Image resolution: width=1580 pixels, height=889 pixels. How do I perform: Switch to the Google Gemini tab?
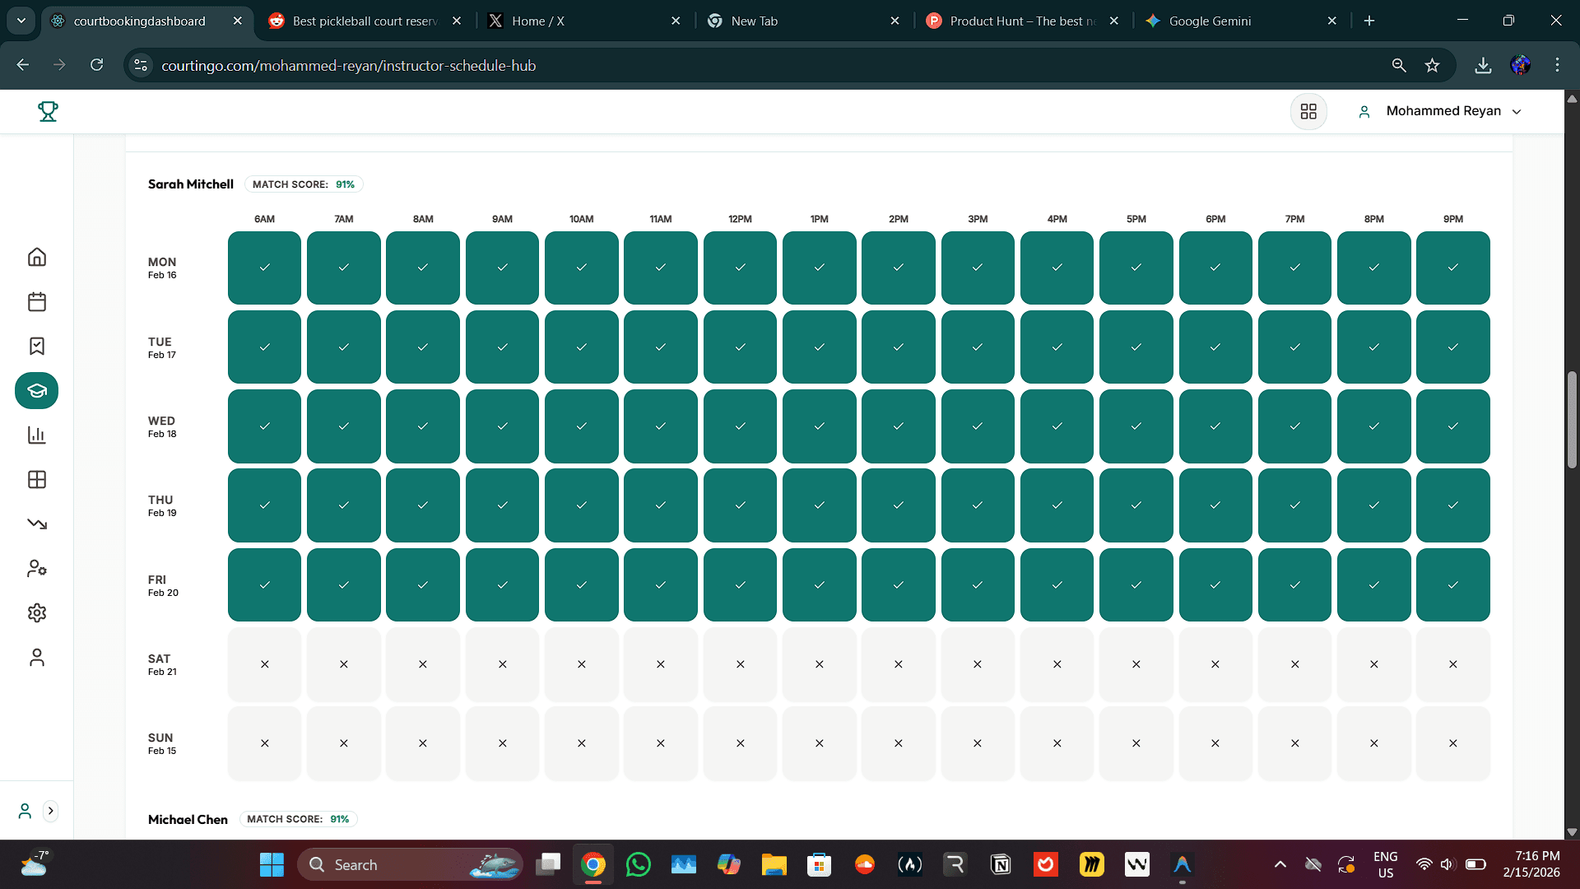coord(1210,21)
